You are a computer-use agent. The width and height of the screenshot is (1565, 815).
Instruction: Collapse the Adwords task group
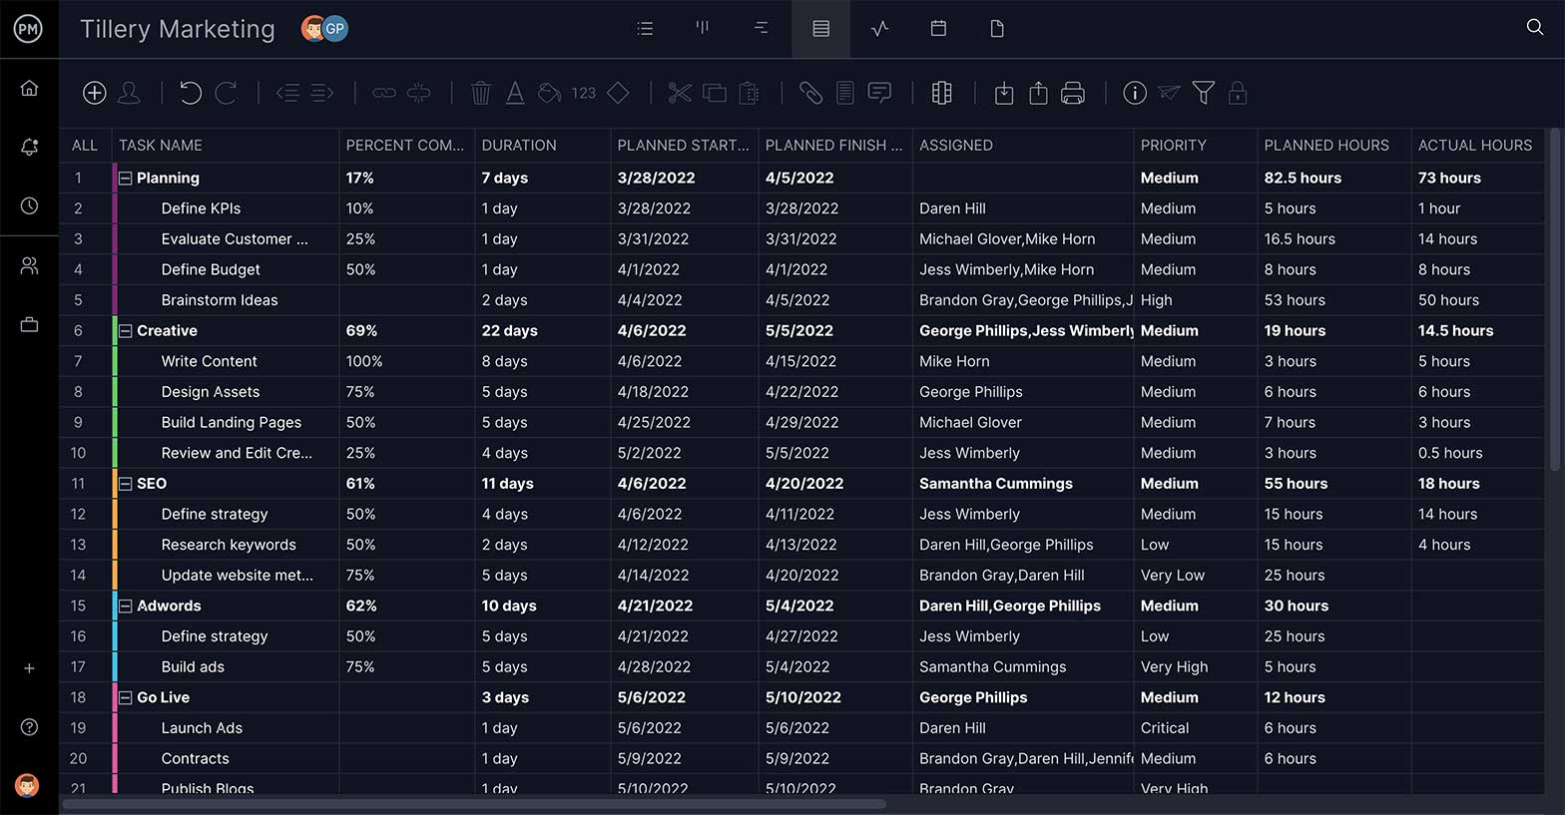click(126, 607)
